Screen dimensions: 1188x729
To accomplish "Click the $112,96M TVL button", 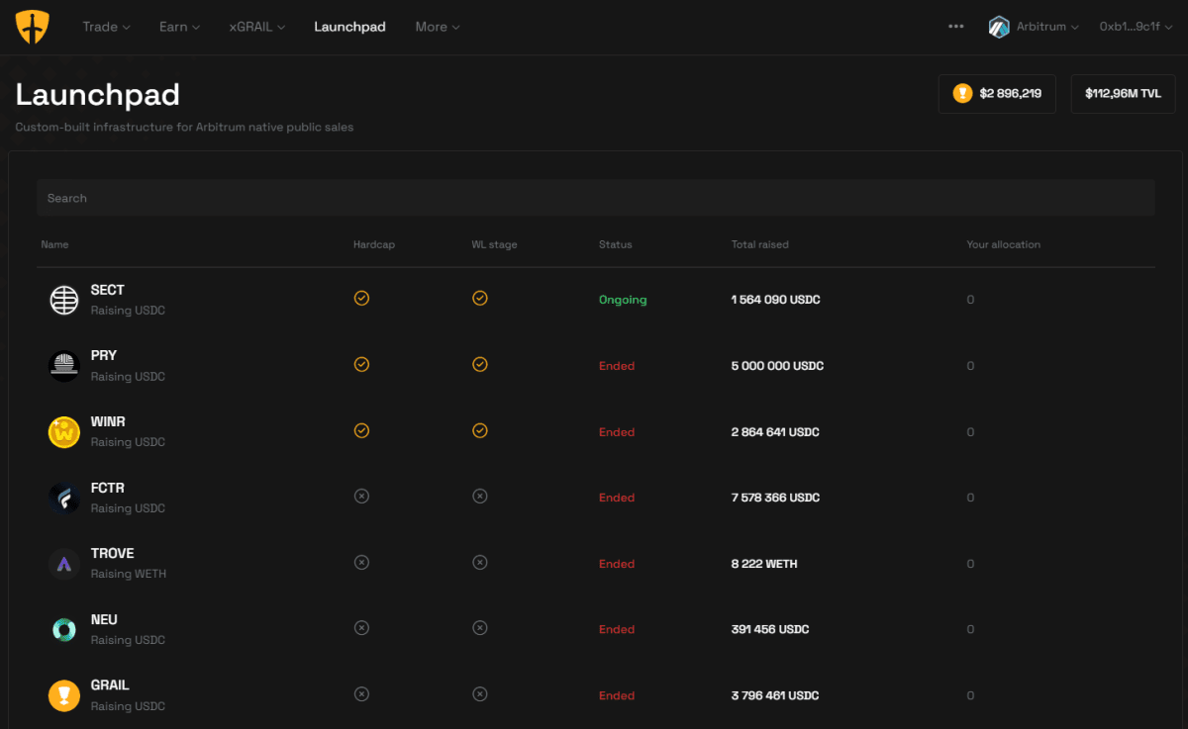I will pos(1123,94).
